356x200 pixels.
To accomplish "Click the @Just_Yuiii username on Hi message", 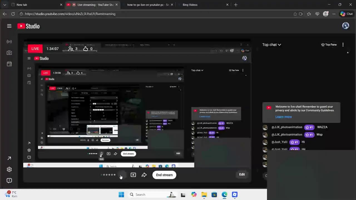I will pos(280,142).
